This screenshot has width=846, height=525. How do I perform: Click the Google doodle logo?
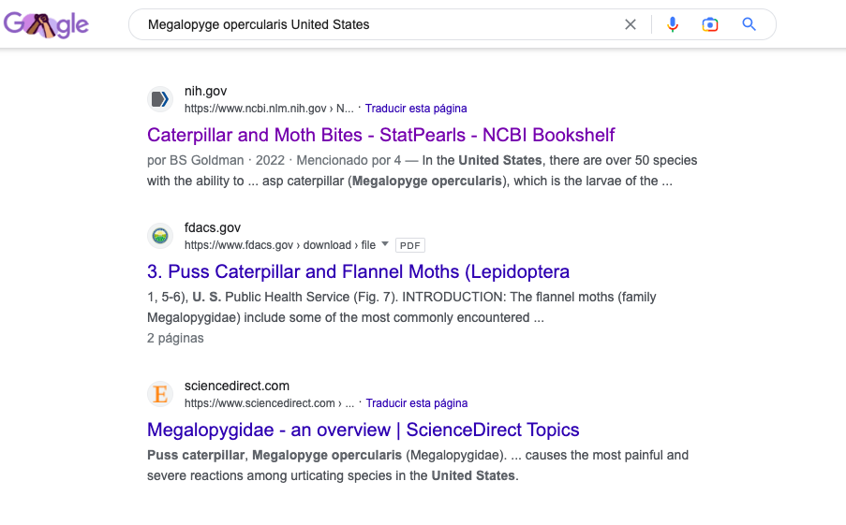(47, 24)
